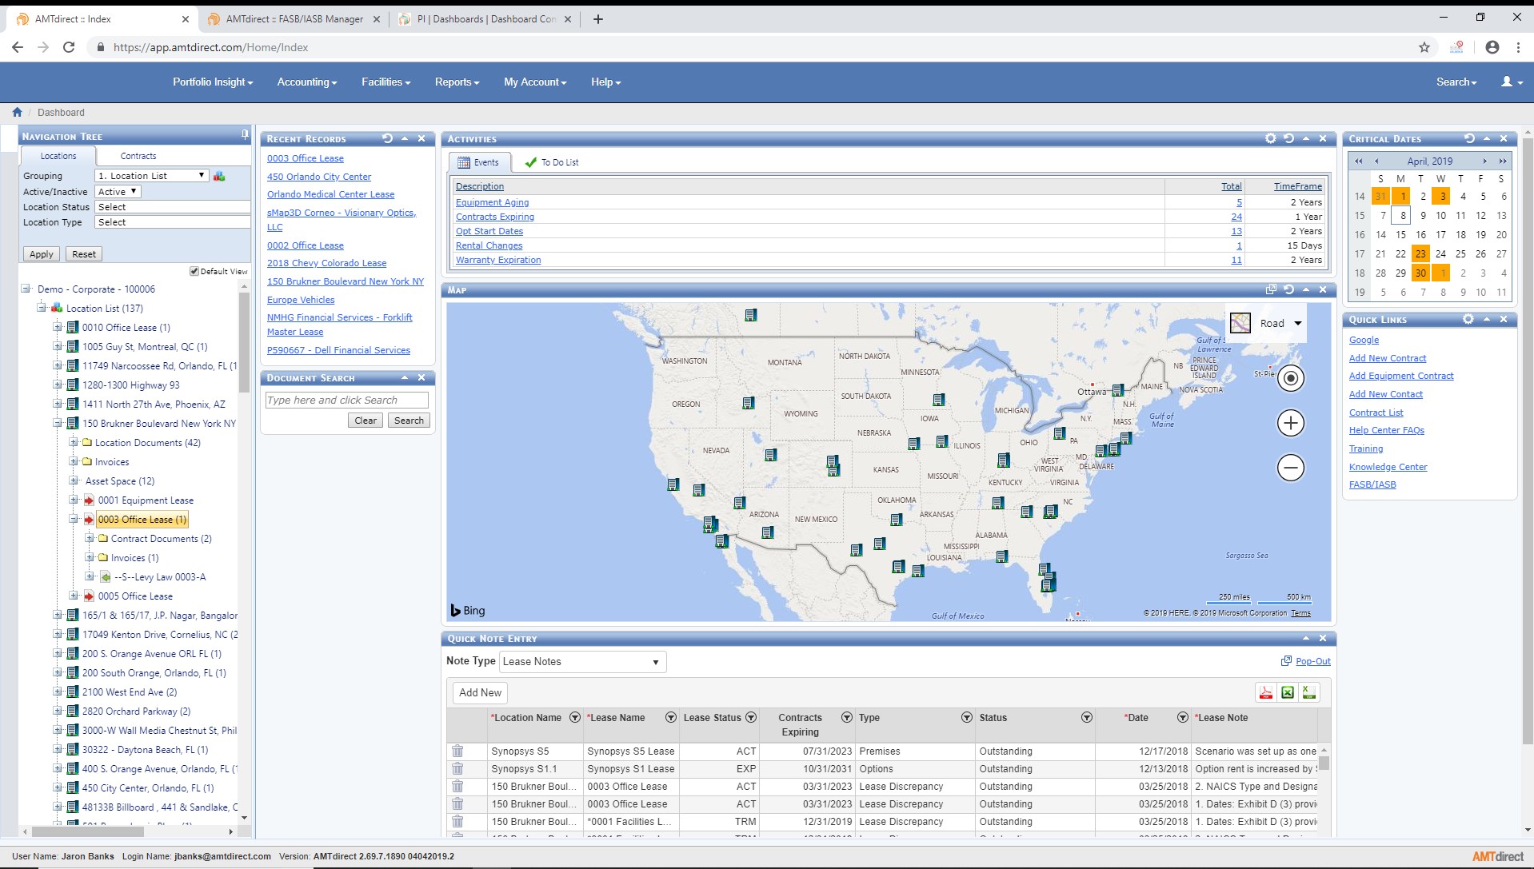Open the Active/Inactive dropdown
The height and width of the screenshot is (869, 1534).
[x=118, y=191]
